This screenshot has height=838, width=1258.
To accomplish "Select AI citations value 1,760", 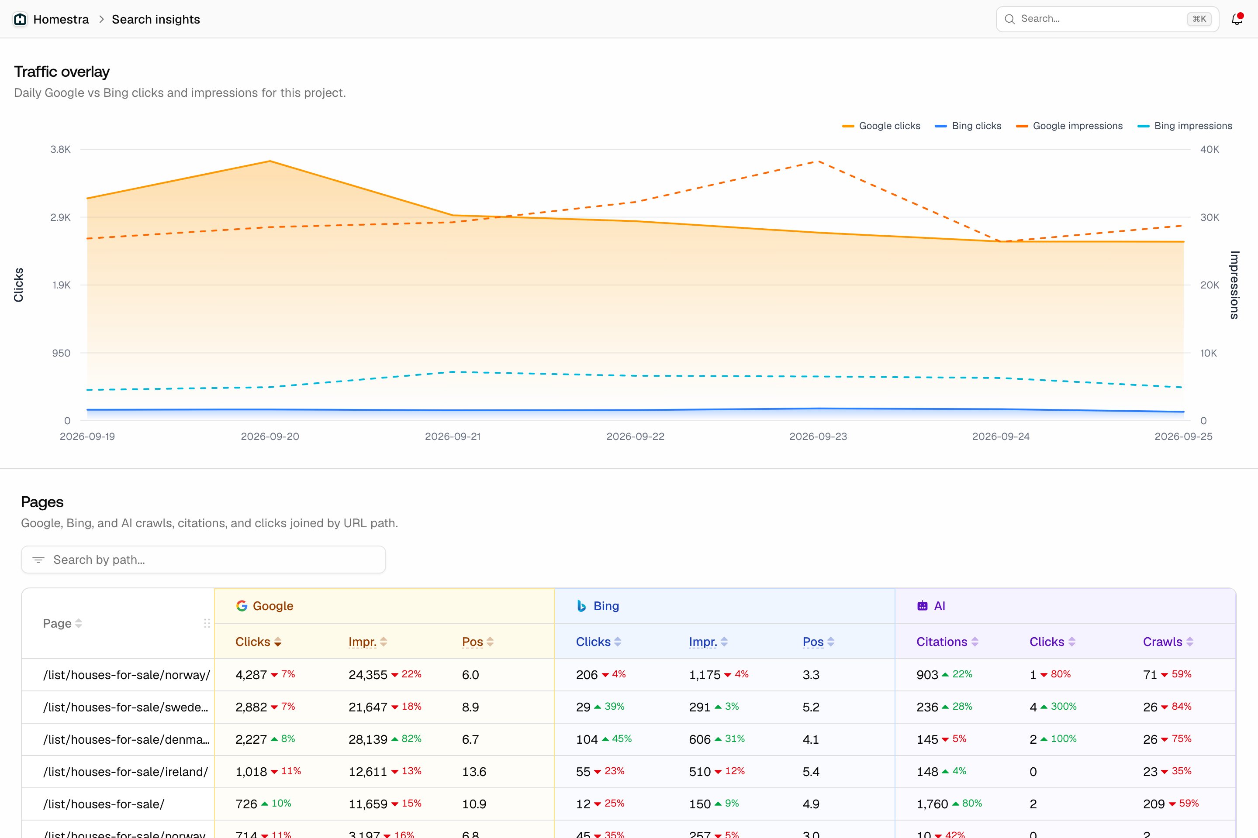I will (932, 804).
